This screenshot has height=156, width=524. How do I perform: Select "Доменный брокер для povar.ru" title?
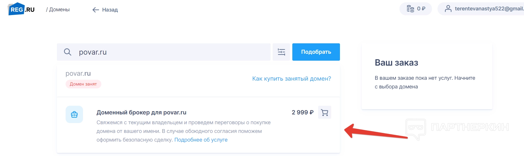coord(141,112)
